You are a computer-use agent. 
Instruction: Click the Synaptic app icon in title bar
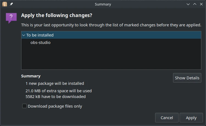pyautogui.click(x=5, y=4)
